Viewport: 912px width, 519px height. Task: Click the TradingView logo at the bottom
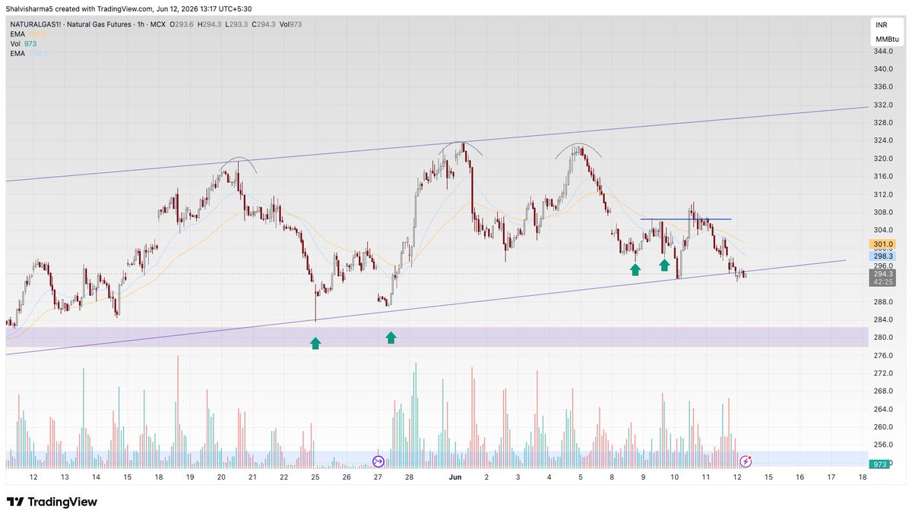[x=52, y=502]
